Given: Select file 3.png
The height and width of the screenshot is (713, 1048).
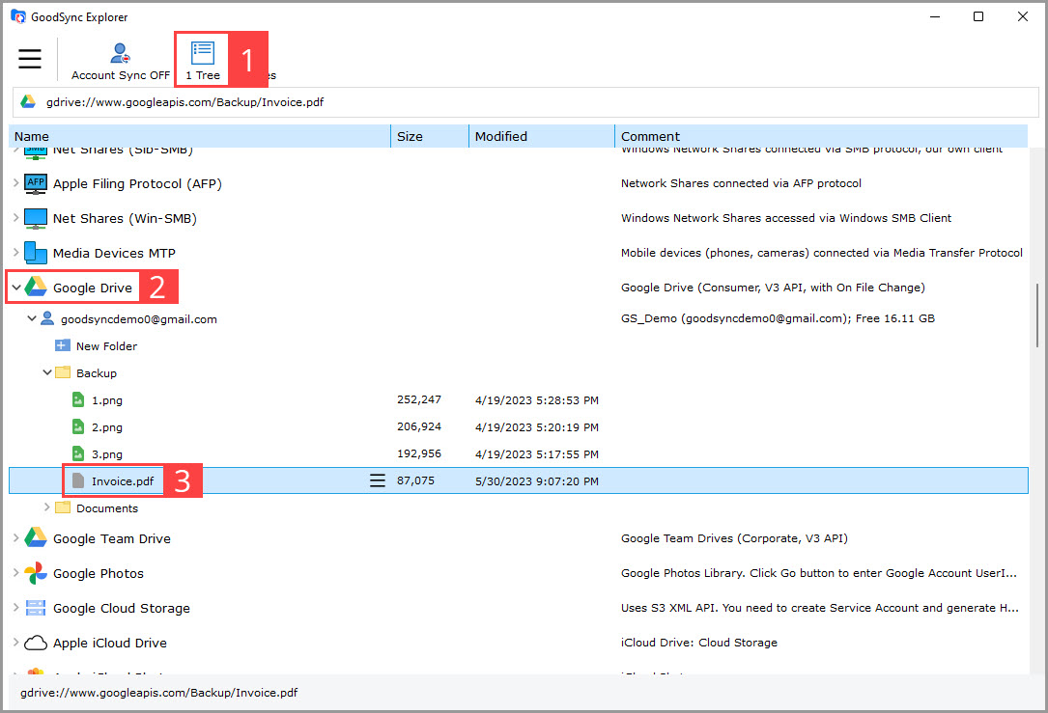Looking at the screenshot, I should click(107, 454).
